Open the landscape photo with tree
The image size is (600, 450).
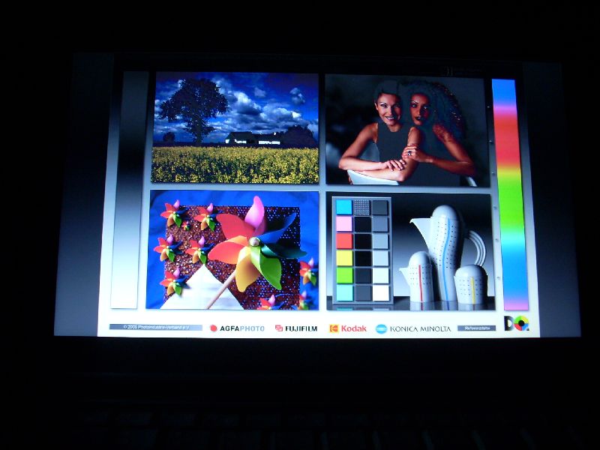[235, 127]
